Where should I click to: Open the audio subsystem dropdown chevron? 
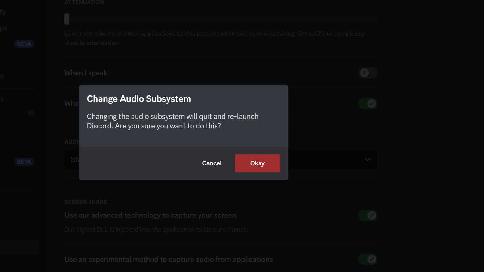click(x=367, y=159)
